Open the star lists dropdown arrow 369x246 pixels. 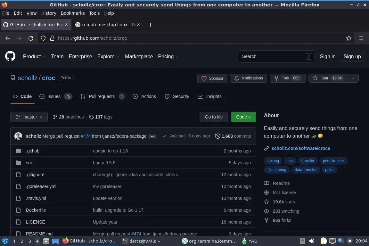coord(353,78)
